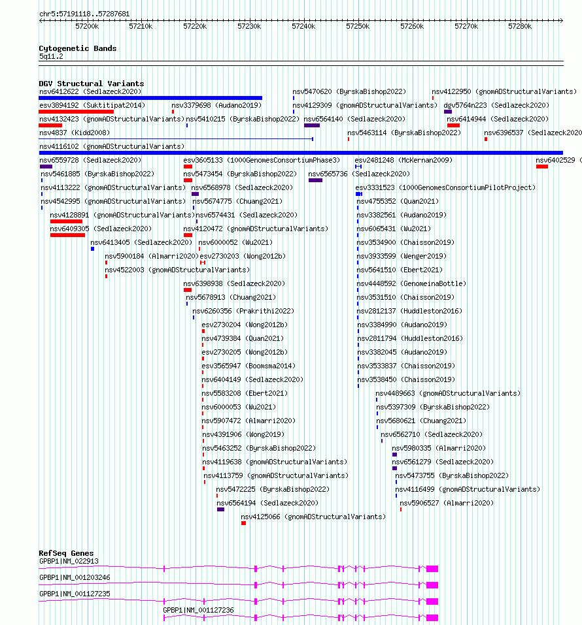
Task: Click the nsv4122950 gnomAD variant label
Action: click(x=504, y=91)
